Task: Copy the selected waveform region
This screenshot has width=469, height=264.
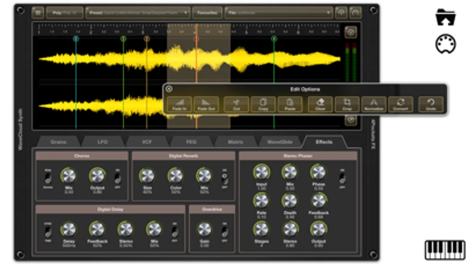Action: (263, 104)
